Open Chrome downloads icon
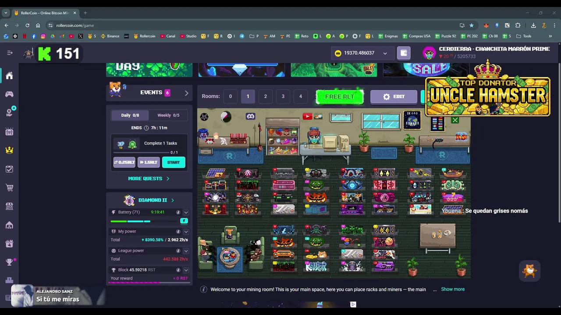The height and width of the screenshot is (315, 561). pos(533,25)
